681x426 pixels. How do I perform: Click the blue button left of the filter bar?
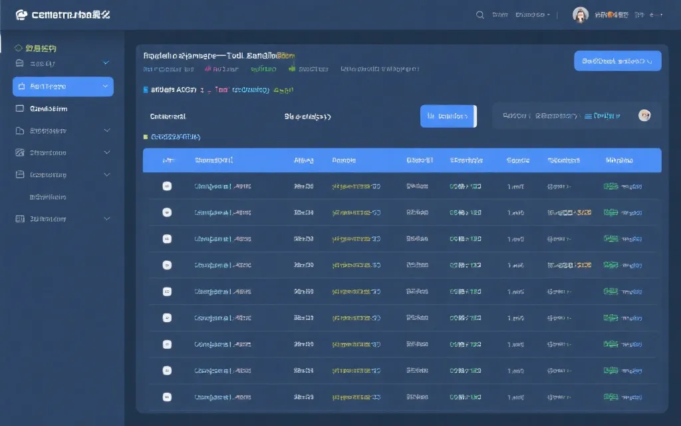pos(448,116)
